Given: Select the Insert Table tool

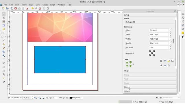Looking at the screenshot, I should pos(4,29).
